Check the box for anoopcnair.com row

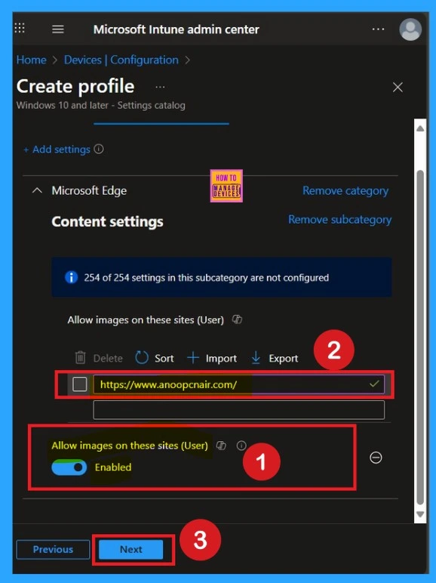(x=80, y=384)
